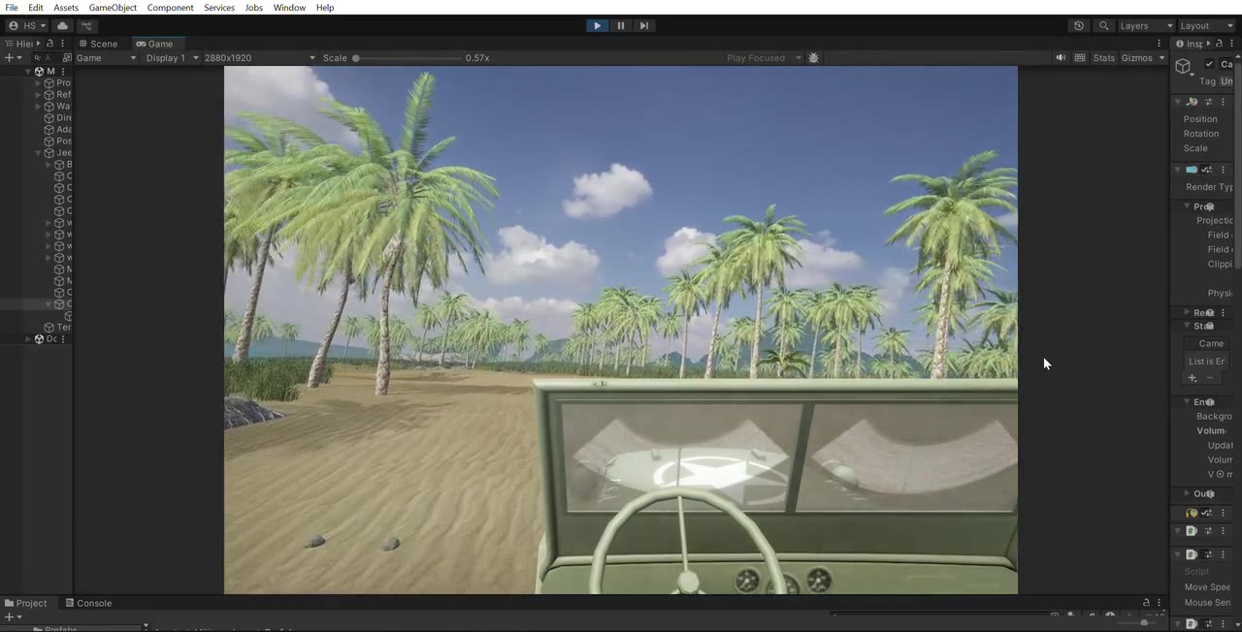Image resolution: width=1242 pixels, height=632 pixels.
Task: Collapse the script component above Move Speed
Action: 1179,554
